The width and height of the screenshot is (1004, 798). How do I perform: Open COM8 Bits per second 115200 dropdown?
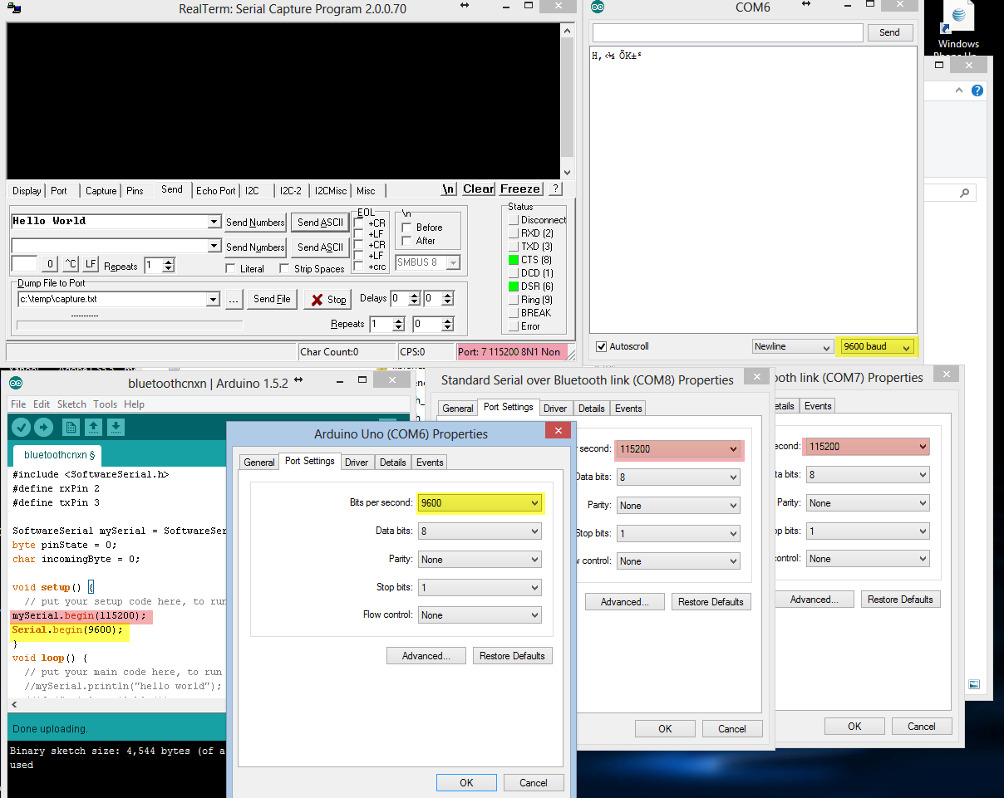coord(678,449)
